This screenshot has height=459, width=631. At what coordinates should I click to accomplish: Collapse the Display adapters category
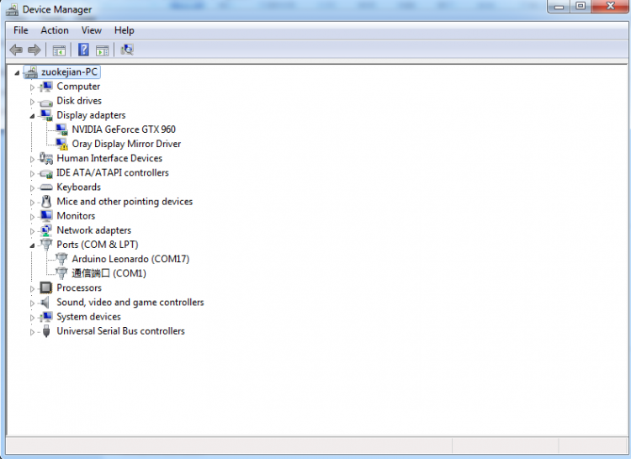33,115
